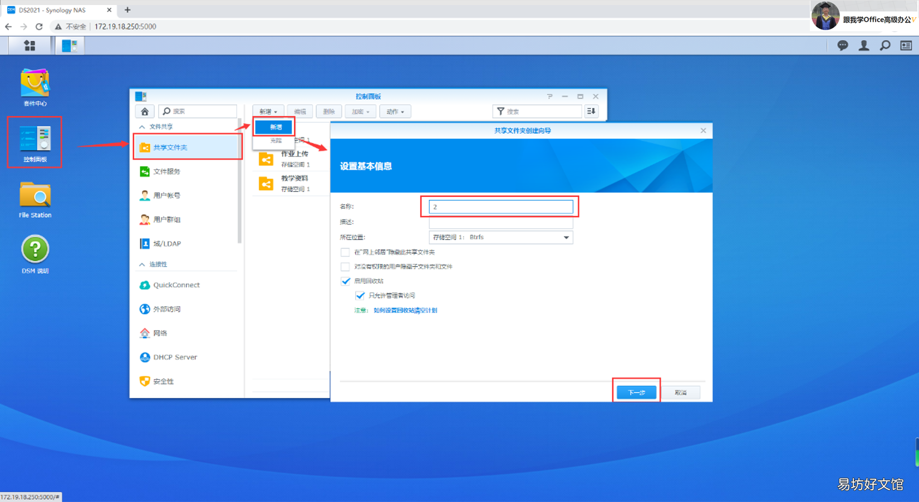Open the recycle bin emptying schedule link
Viewport: 919px width, 502px height.
point(405,311)
